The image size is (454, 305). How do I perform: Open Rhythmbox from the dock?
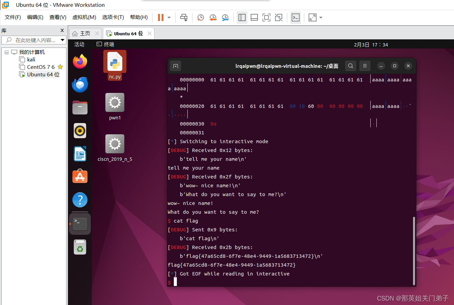click(x=80, y=131)
